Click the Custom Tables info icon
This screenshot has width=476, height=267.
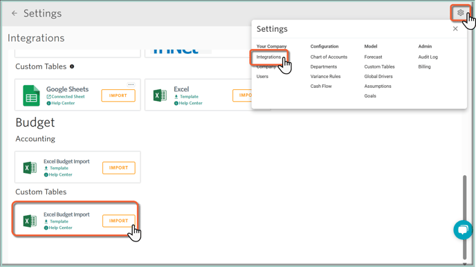[x=72, y=66]
